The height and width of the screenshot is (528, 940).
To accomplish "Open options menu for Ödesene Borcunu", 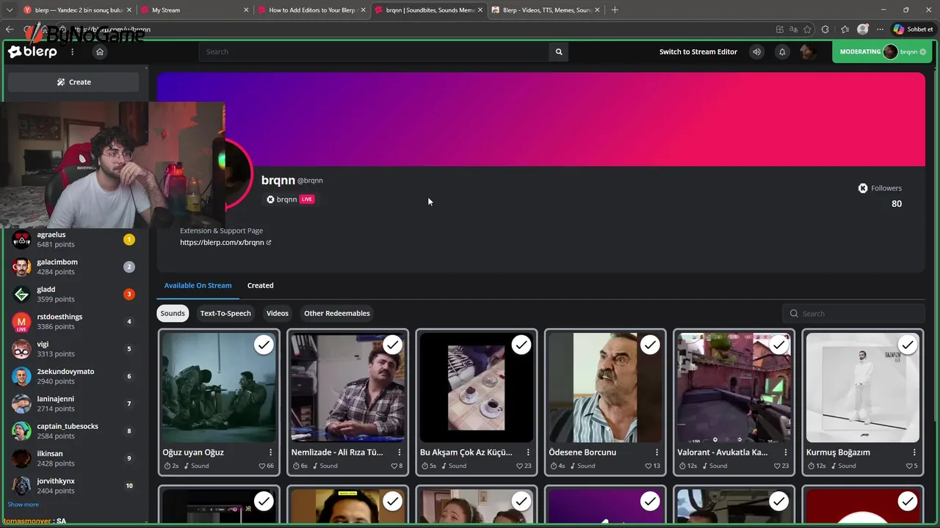I will 657,452.
